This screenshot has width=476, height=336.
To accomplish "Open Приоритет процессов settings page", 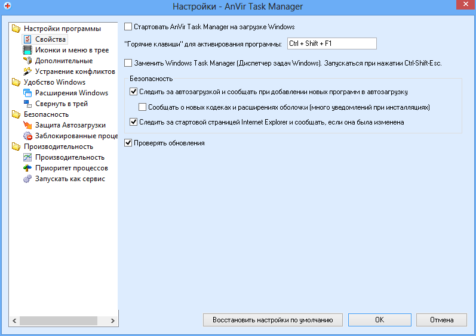I will coord(72,168).
